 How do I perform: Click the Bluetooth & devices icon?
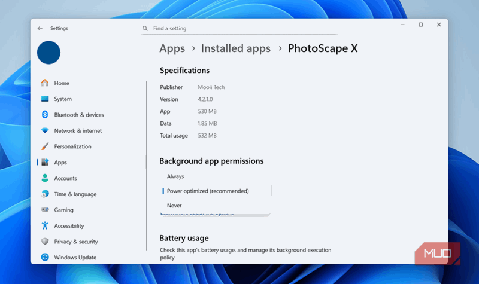(x=45, y=115)
